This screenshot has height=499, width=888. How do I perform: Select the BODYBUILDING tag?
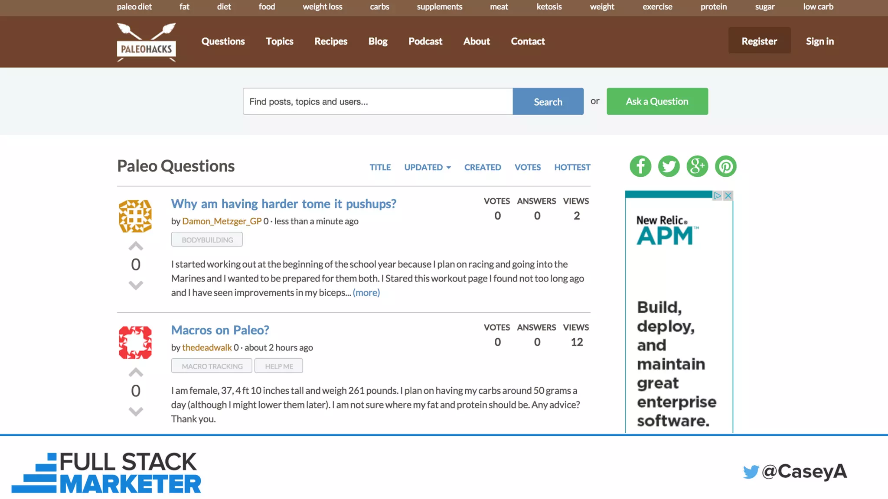click(207, 240)
